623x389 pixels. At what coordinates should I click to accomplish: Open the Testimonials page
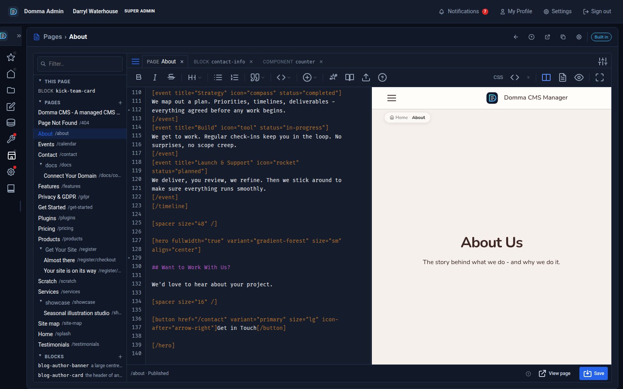tap(80, 344)
